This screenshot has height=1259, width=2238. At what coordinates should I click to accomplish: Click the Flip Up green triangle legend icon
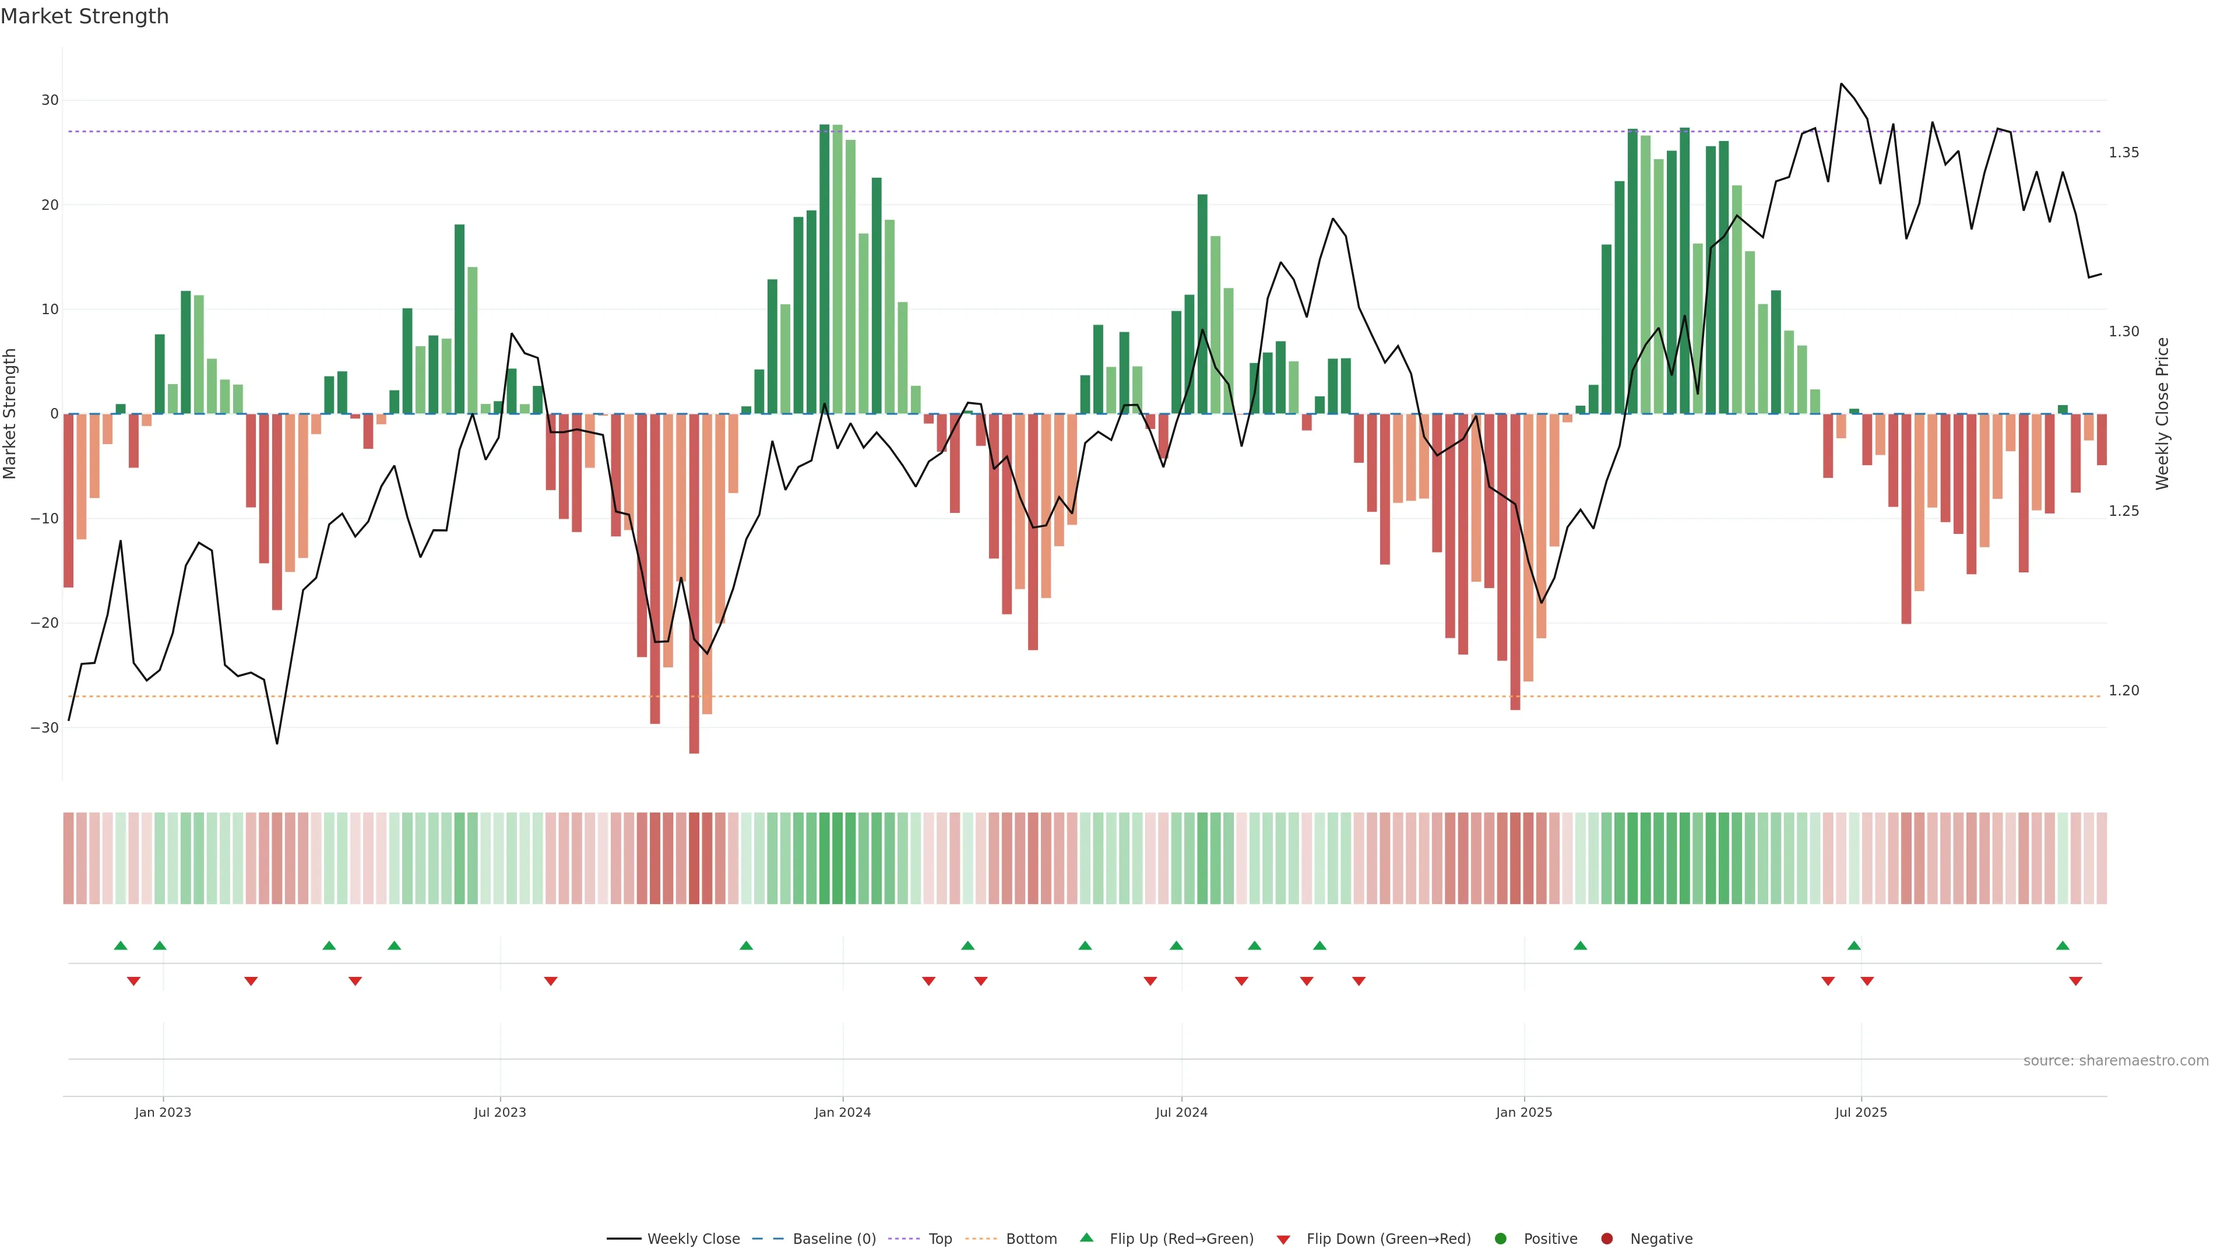(x=1086, y=1237)
